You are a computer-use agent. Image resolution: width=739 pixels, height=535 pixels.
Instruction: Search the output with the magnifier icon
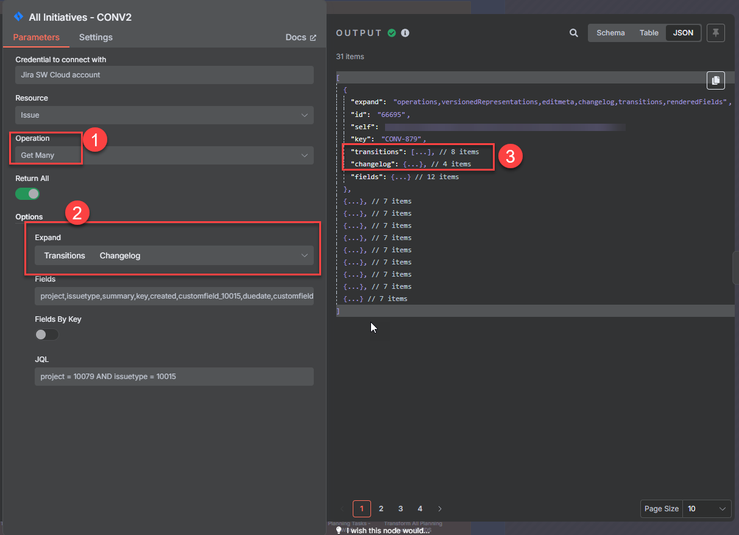pos(574,33)
